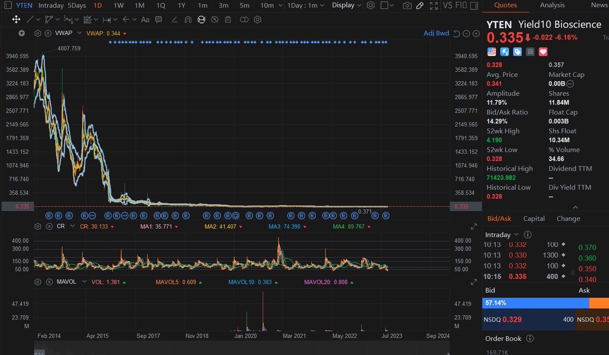Open CR indicator settings gear
The width and height of the screenshot is (609, 355).
38,226
